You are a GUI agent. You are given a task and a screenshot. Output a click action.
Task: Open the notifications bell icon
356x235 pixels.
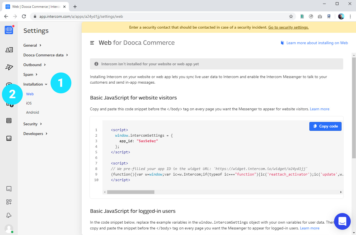coord(9,215)
